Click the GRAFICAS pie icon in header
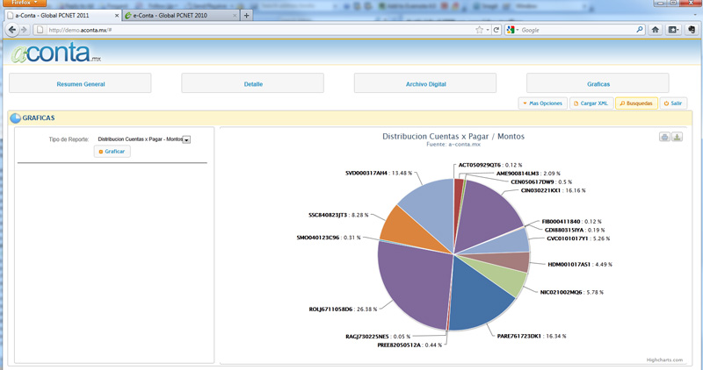 15,117
